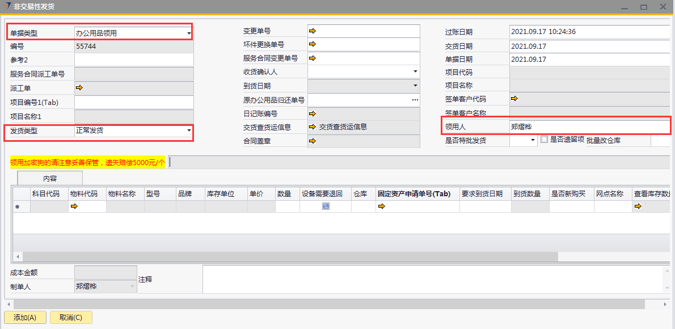Click the 固定资产申请单号 arrow in grid row
Image resolution: width=675 pixels, height=329 pixels.
click(381, 206)
